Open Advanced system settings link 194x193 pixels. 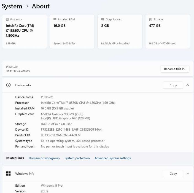(113, 158)
